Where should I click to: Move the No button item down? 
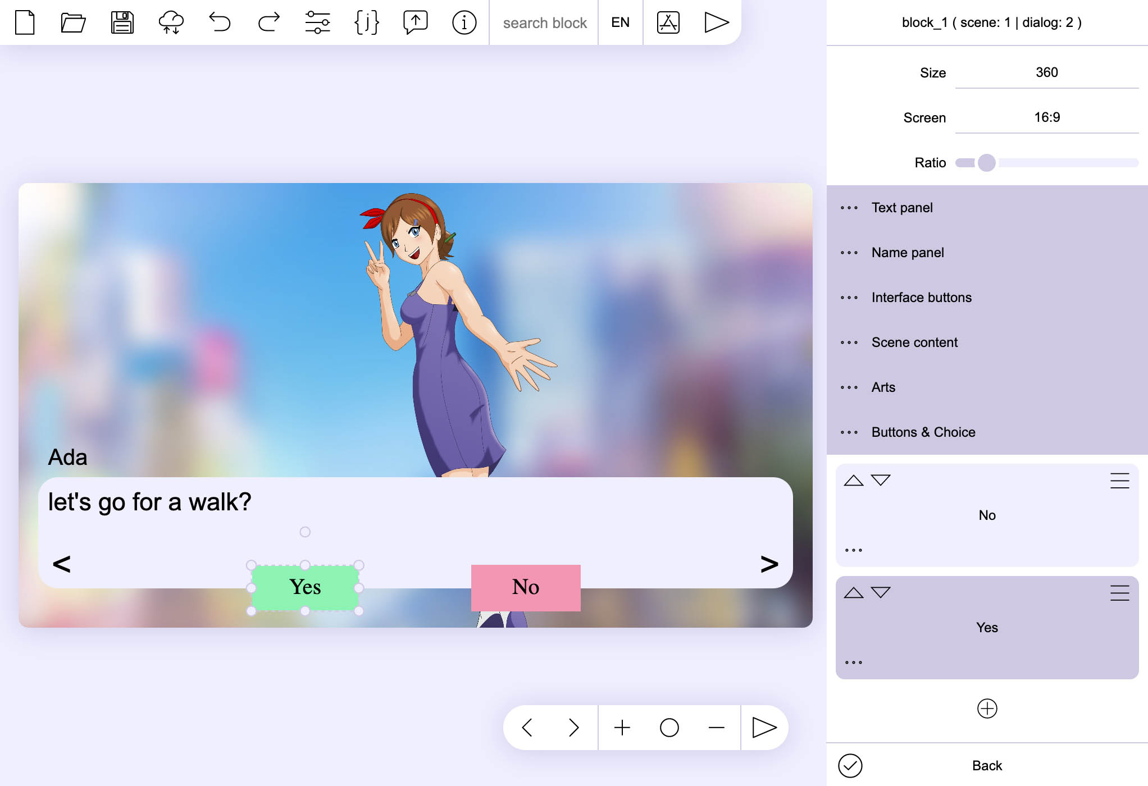click(x=881, y=480)
